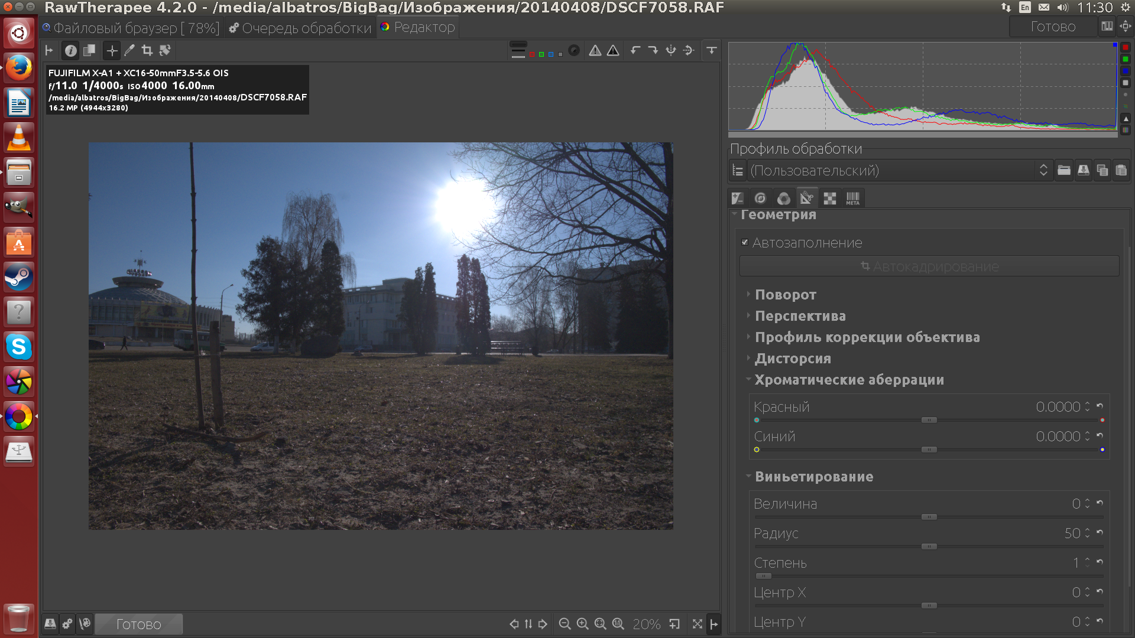
Task: Toggle the focus mask preview
Action: pos(574,51)
